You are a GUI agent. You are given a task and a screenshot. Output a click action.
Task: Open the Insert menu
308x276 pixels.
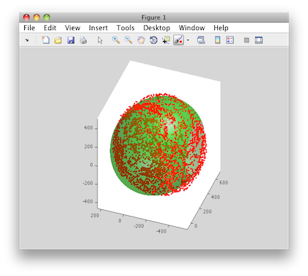click(98, 28)
